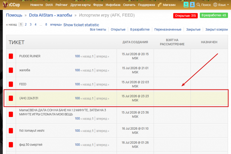Viewport: 231px width, 154px height.
Task: Click date 15 Jul 2026 @ 20:15 MSK
Action: pyautogui.click(x=135, y=56)
